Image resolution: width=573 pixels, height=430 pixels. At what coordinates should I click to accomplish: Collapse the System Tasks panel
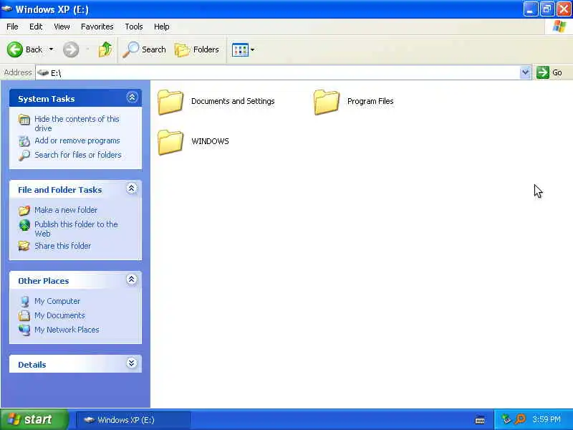pyautogui.click(x=132, y=97)
